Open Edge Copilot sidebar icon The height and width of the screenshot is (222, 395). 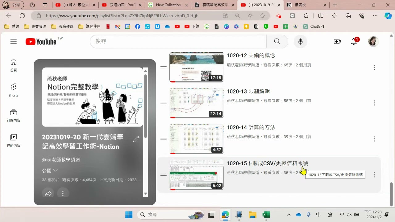(388, 16)
